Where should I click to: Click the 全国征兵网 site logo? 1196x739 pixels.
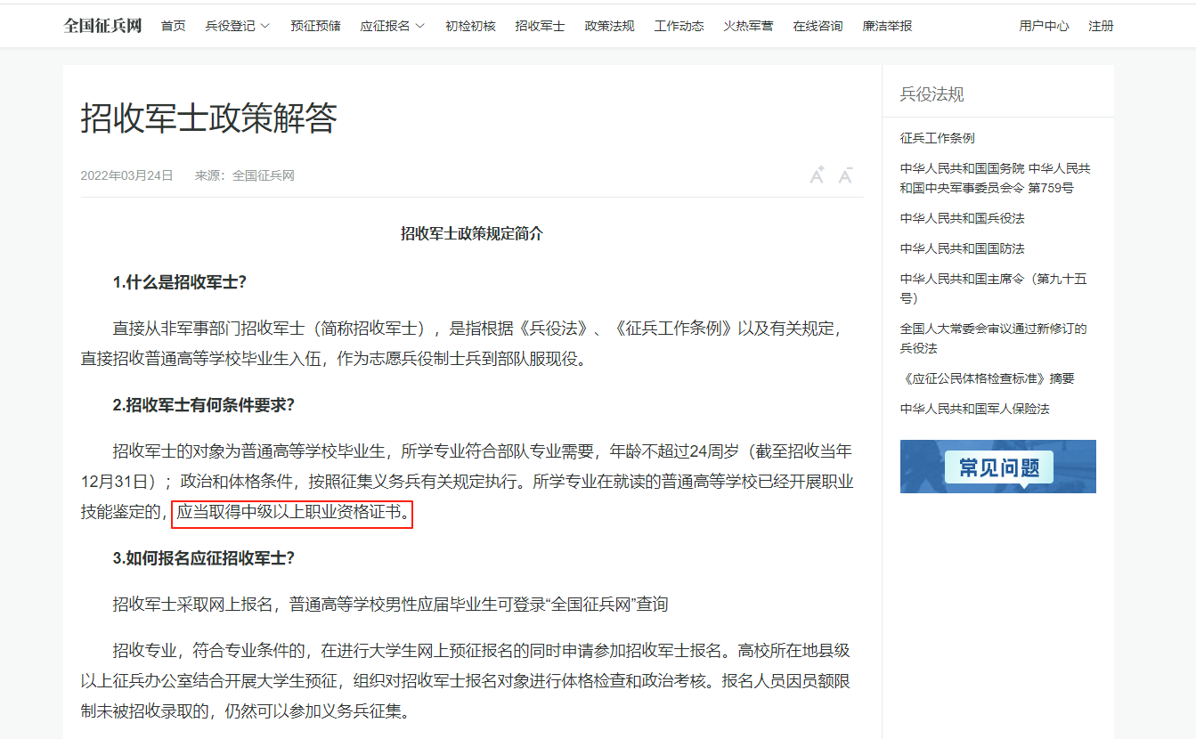[102, 26]
